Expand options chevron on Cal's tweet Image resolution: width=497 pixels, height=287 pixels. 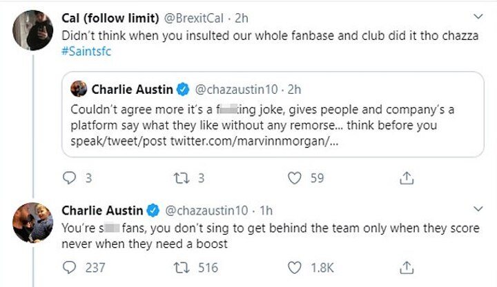point(478,17)
